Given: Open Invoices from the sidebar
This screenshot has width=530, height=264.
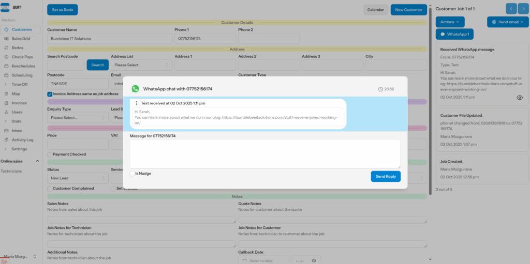Looking at the screenshot, I should pos(19,103).
